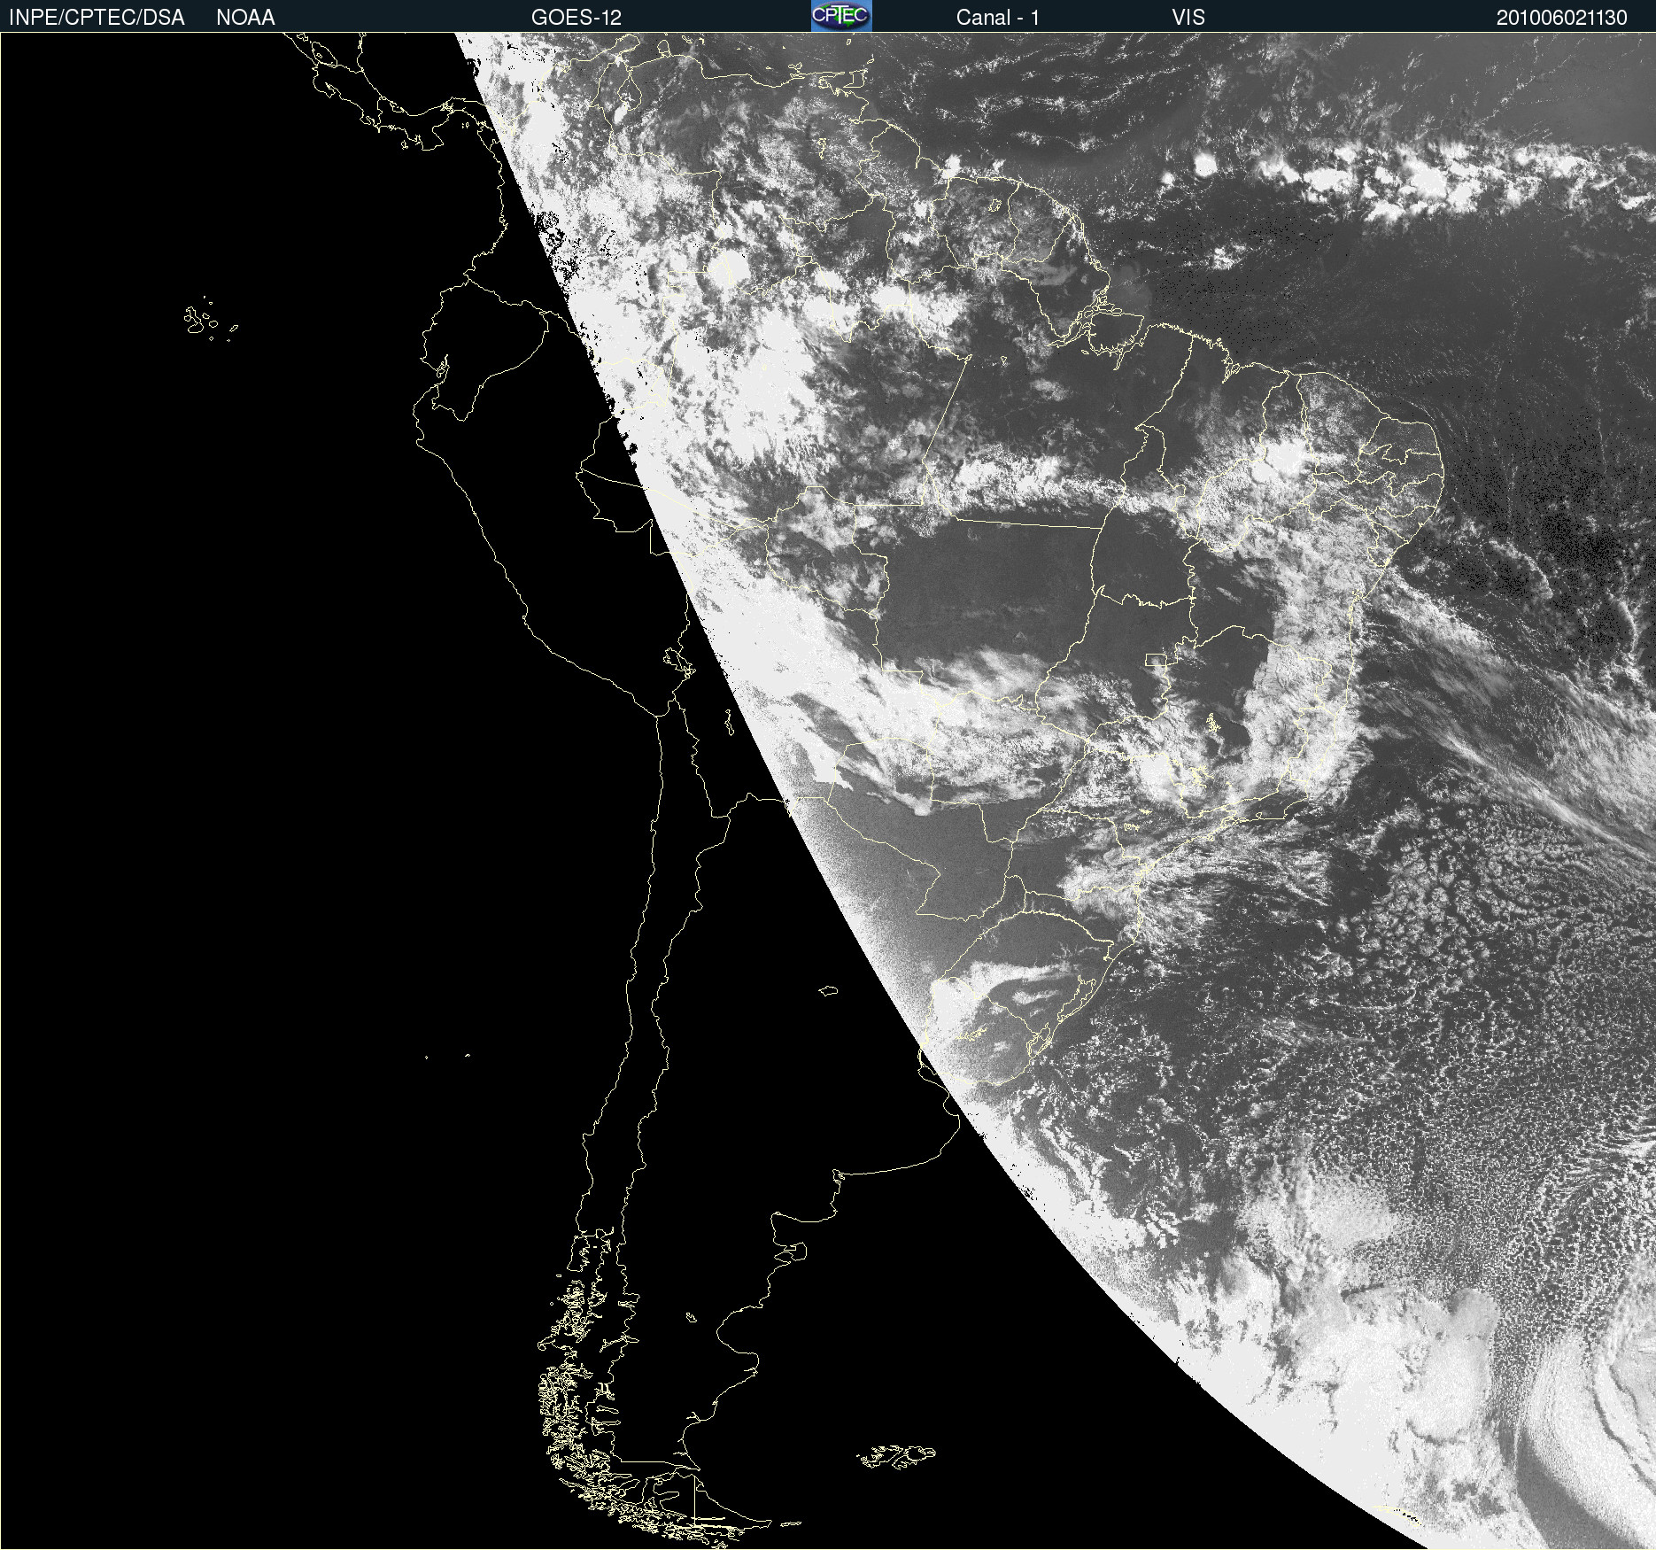Select the INPE/CPTEC/DSA header text
Screen dimensions: 1656x1550
97,18
